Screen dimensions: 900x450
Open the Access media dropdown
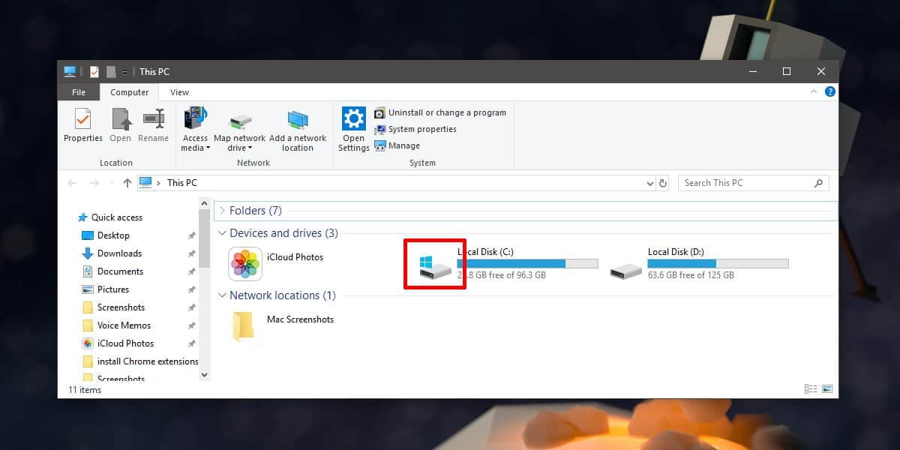195,130
